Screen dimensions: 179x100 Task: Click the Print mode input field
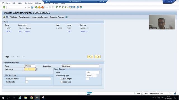[x=27, y=82]
